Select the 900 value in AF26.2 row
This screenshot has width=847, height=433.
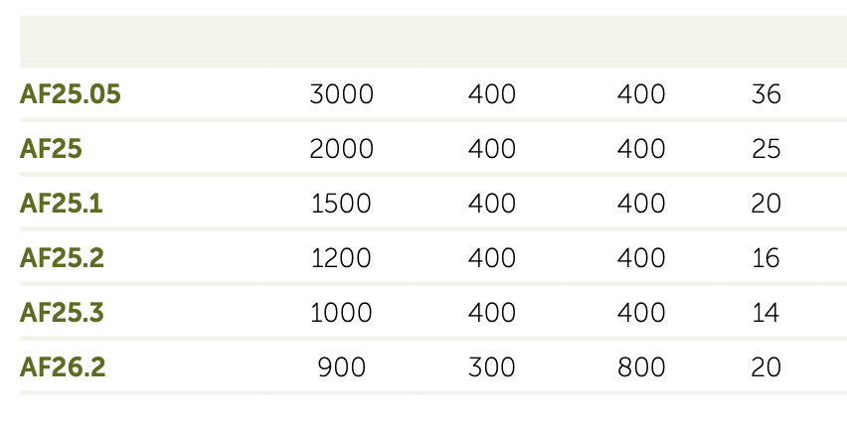tap(341, 367)
